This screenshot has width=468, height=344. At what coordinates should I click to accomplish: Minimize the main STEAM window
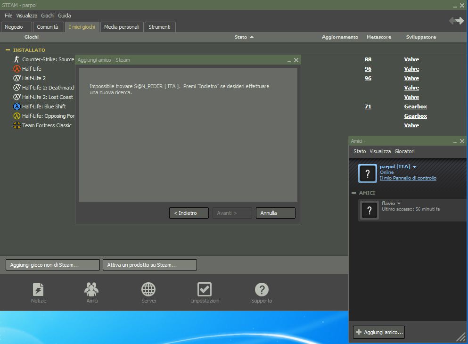pyautogui.click(x=455, y=6)
